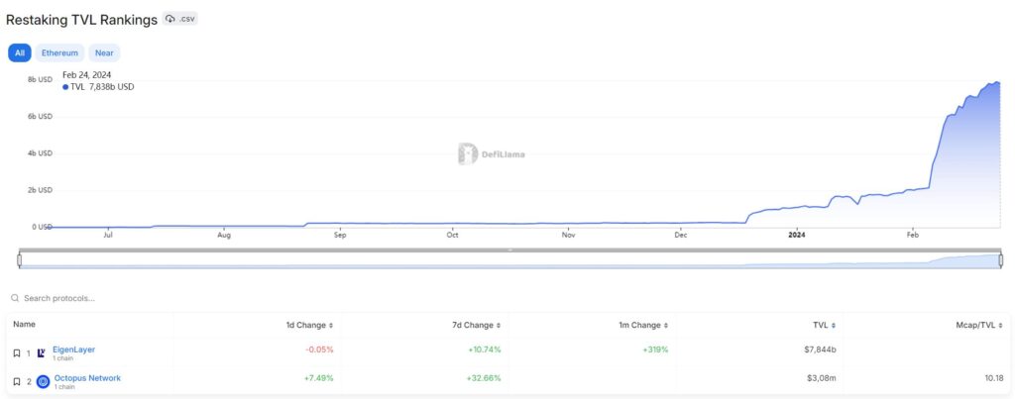The image size is (1015, 399).
Task: Click the 10.18 Mcap/TVL value
Action: coord(993,377)
